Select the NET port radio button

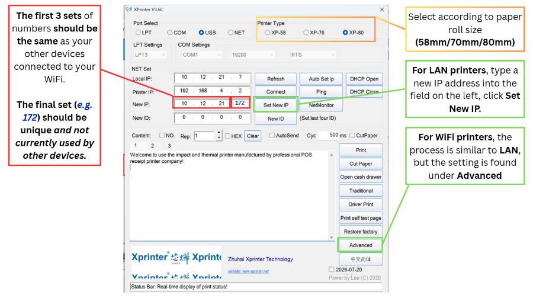click(230, 33)
